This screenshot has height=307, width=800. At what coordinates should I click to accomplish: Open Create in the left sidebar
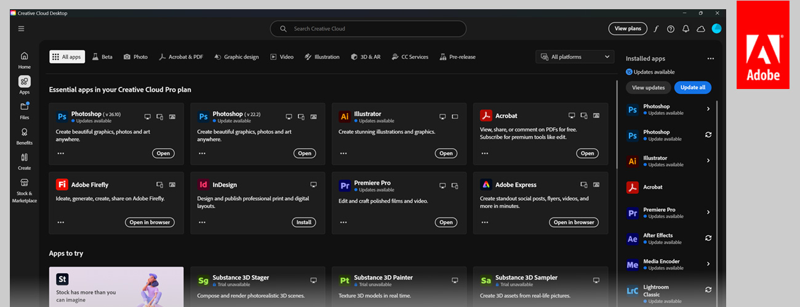(x=24, y=161)
